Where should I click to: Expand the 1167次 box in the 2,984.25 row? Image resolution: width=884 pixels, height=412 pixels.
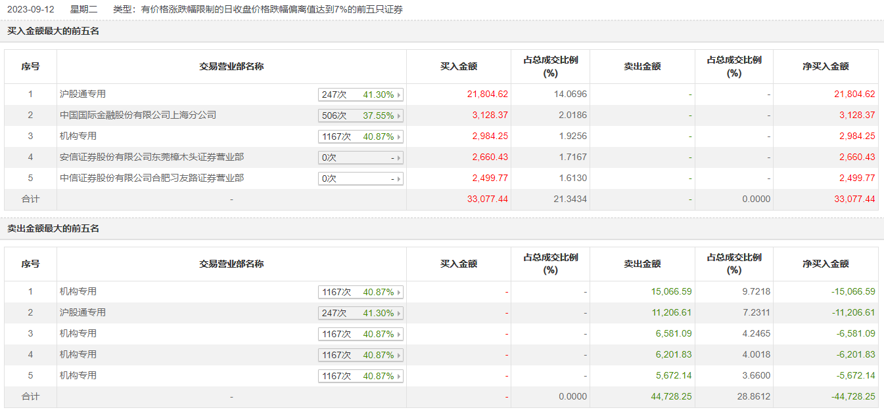(x=361, y=136)
